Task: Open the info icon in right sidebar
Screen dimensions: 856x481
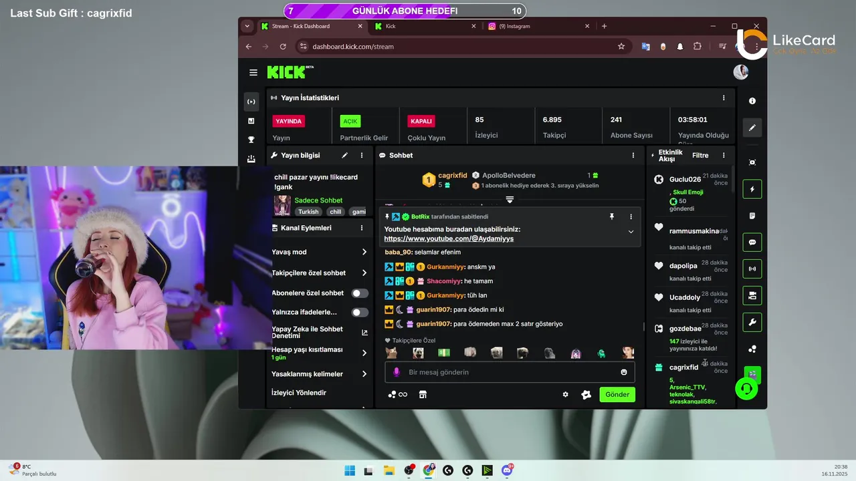Action: (x=752, y=101)
